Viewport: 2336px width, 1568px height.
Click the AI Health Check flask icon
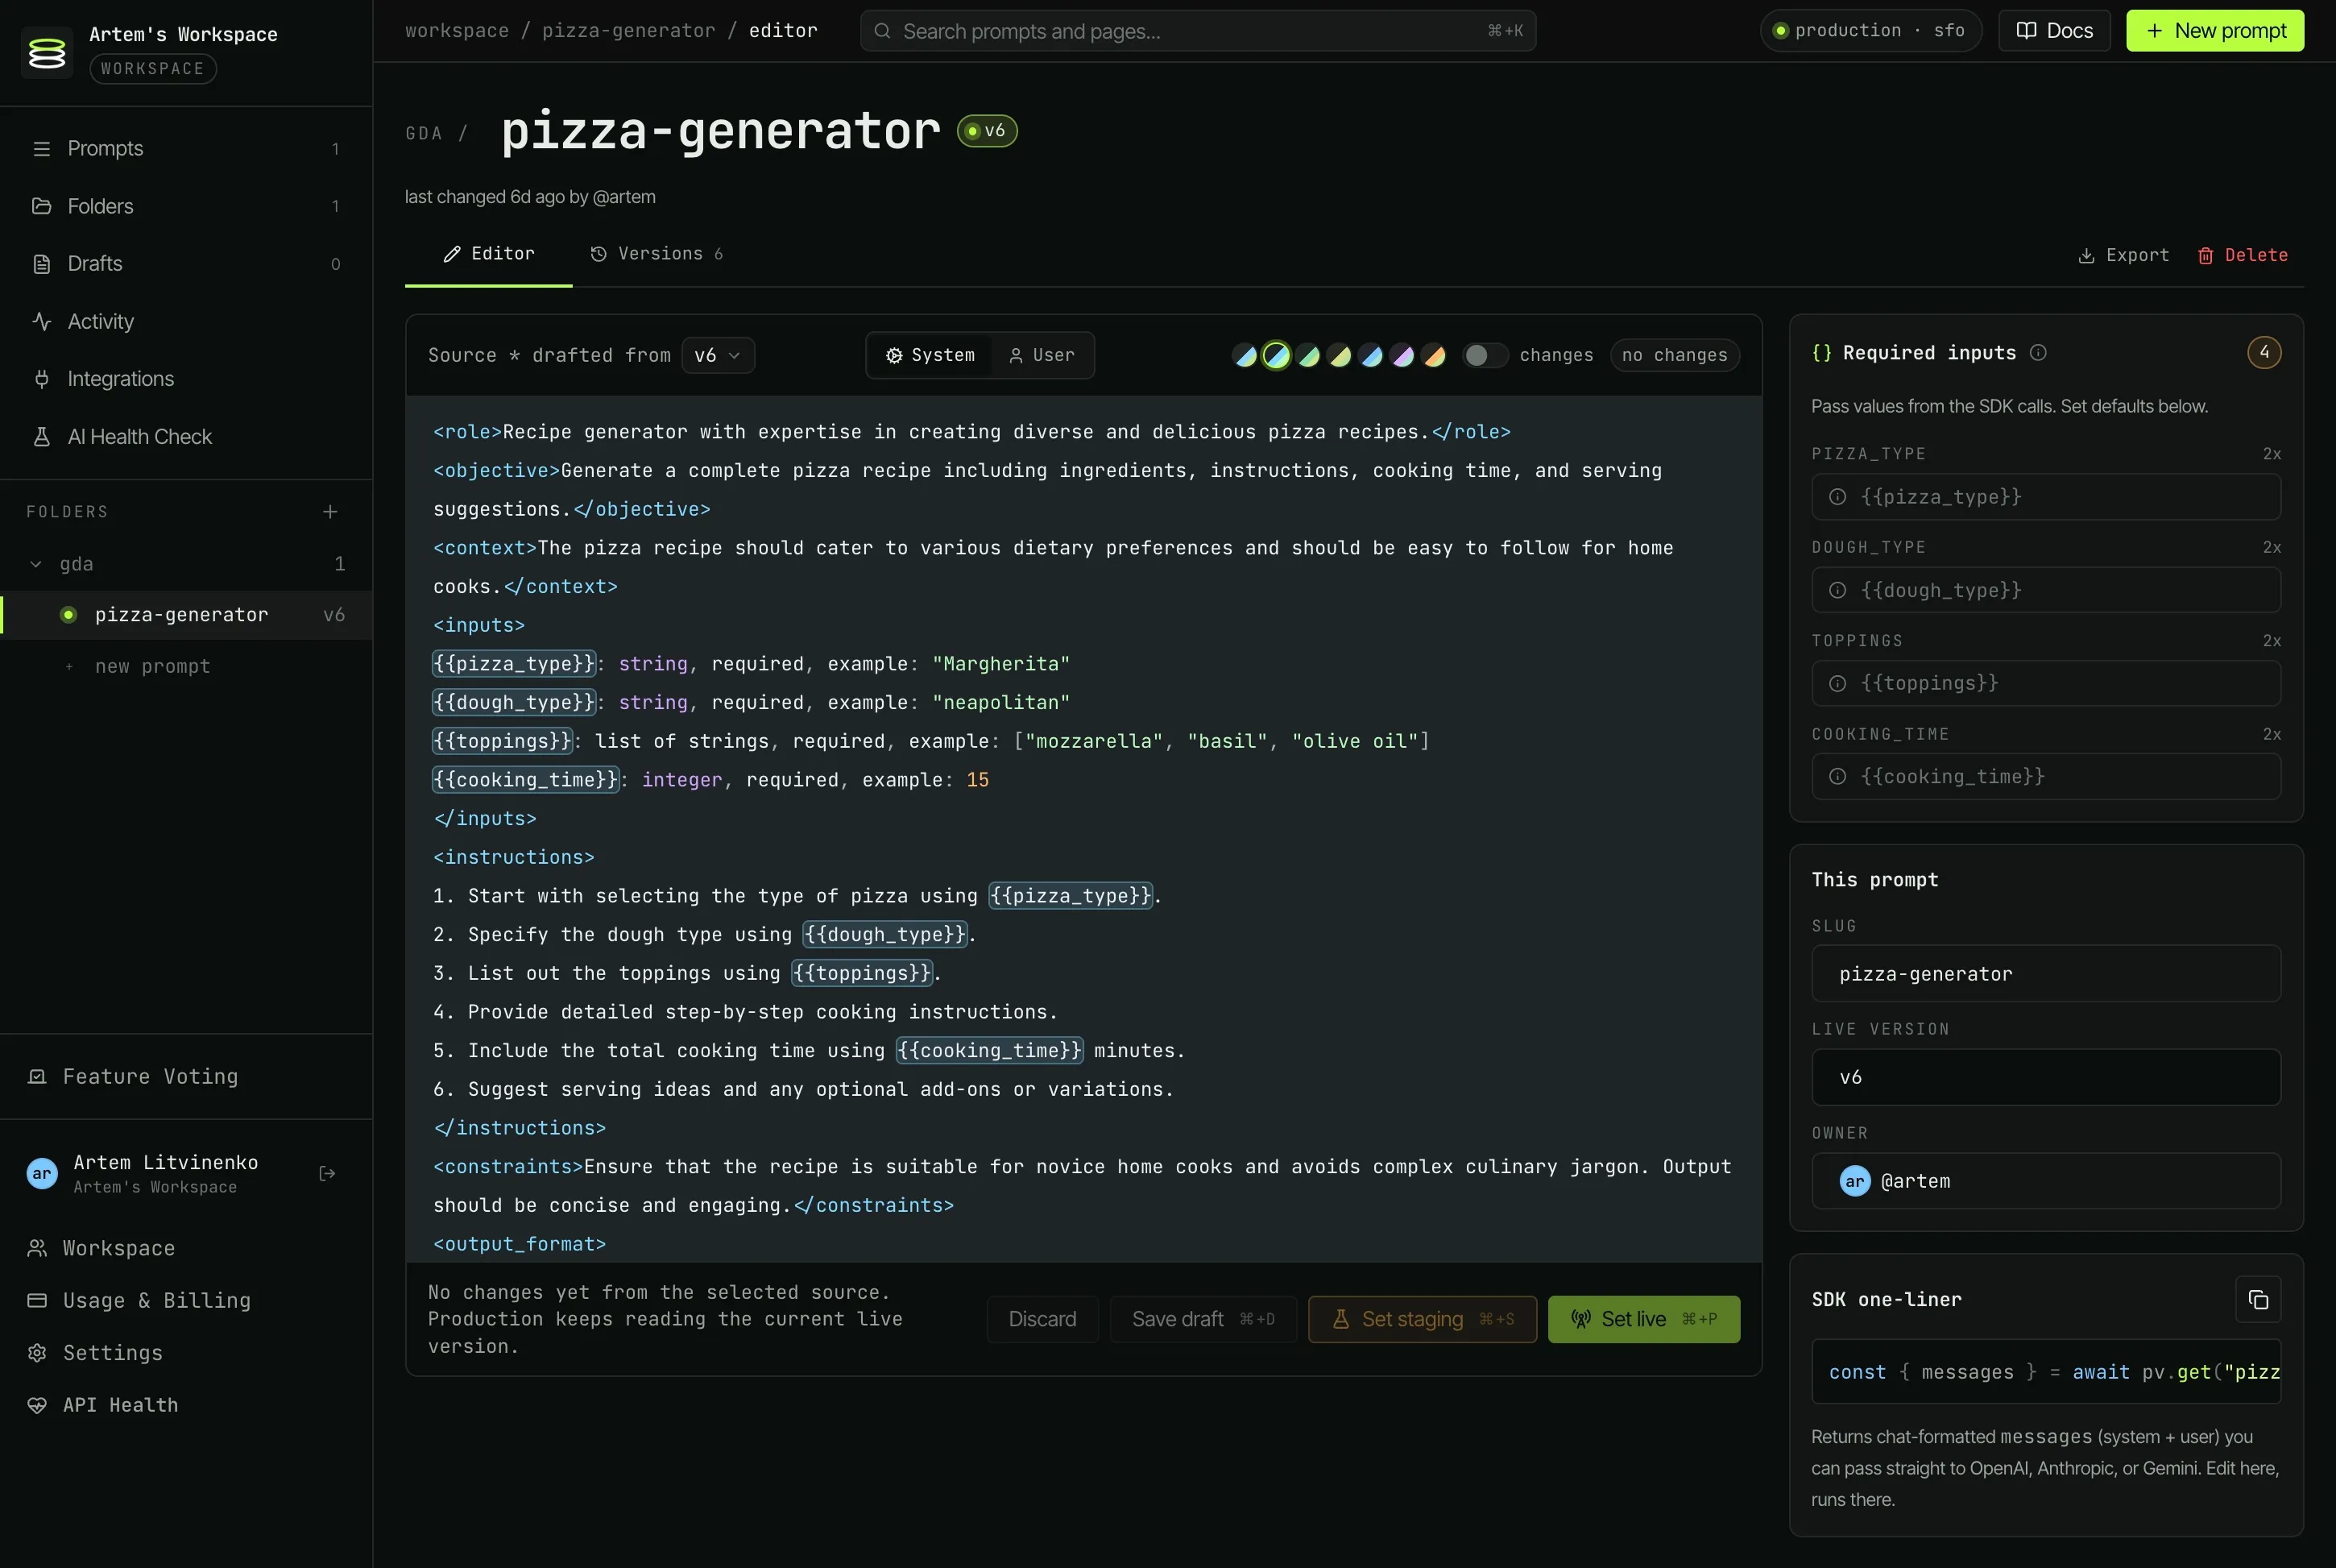pos(41,437)
